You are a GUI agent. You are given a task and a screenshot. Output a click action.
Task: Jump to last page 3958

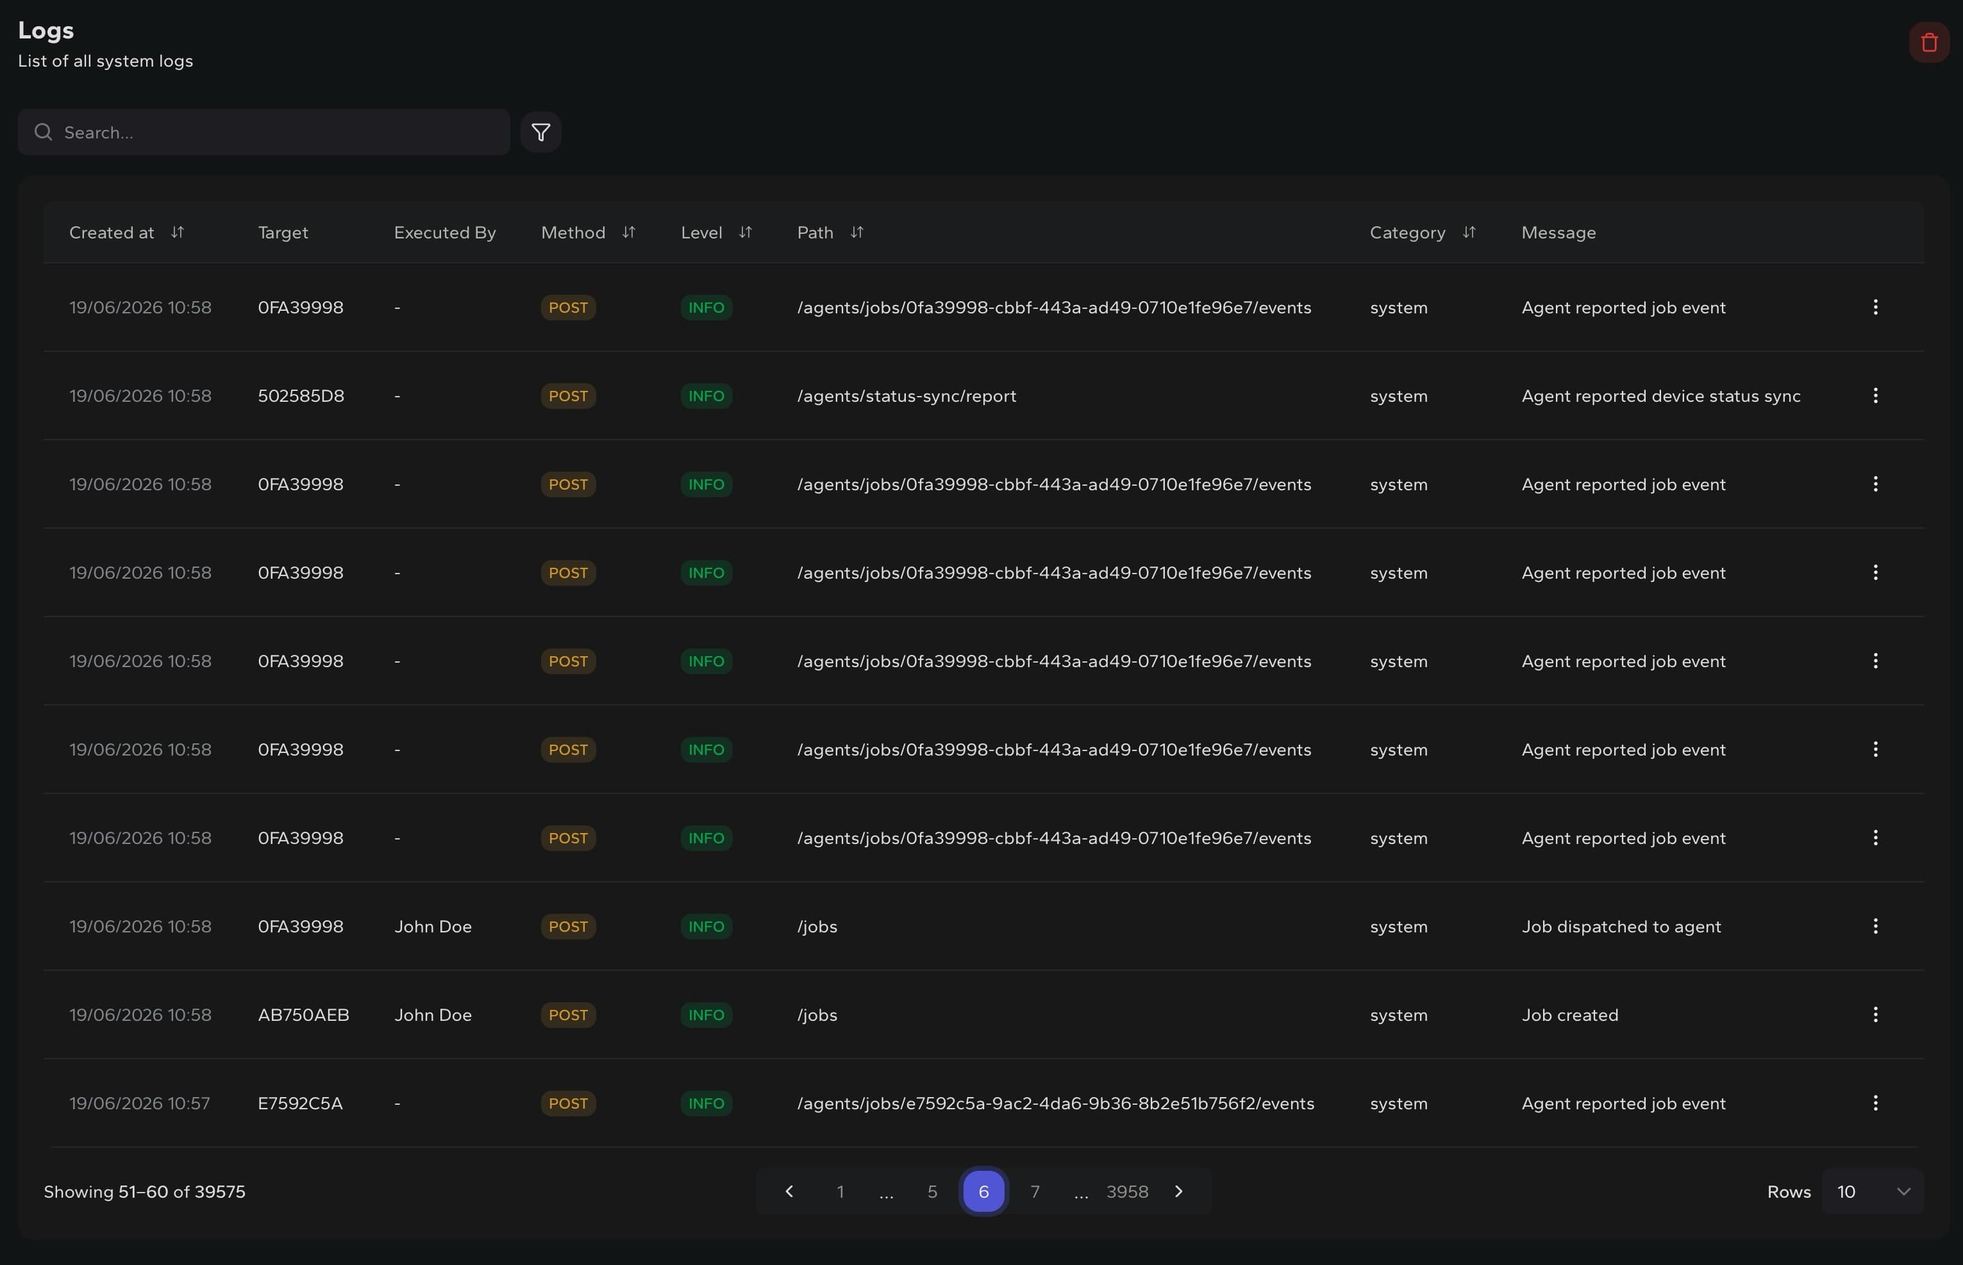[x=1126, y=1192]
